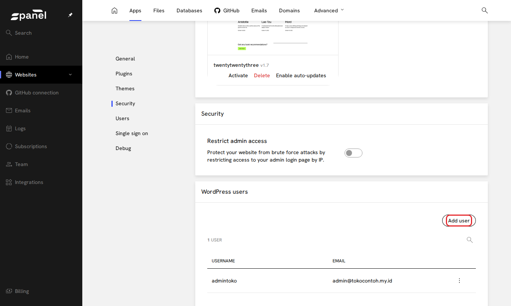Click the Team people icon
This screenshot has height=306, width=511.
[x=9, y=164]
